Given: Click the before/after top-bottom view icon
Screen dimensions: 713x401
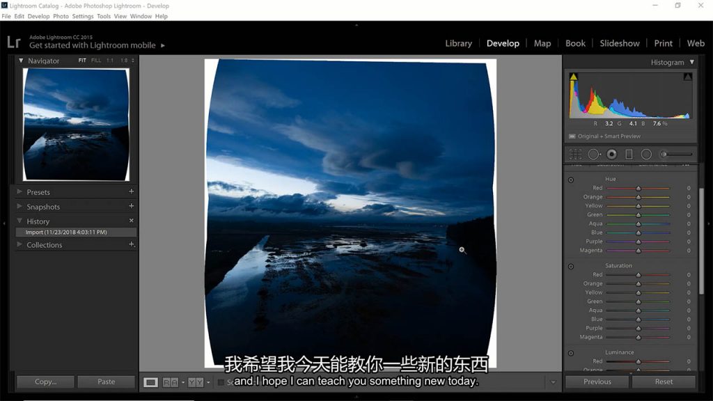Looking at the screenshot, I should [x=196, y=382].
